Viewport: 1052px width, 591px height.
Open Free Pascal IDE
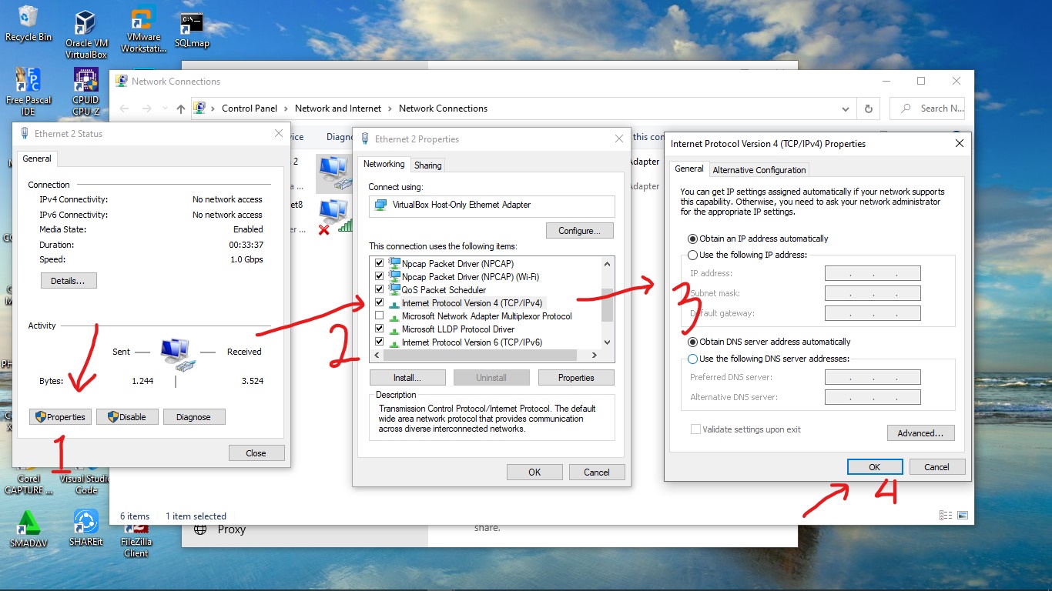pos(28,81)
